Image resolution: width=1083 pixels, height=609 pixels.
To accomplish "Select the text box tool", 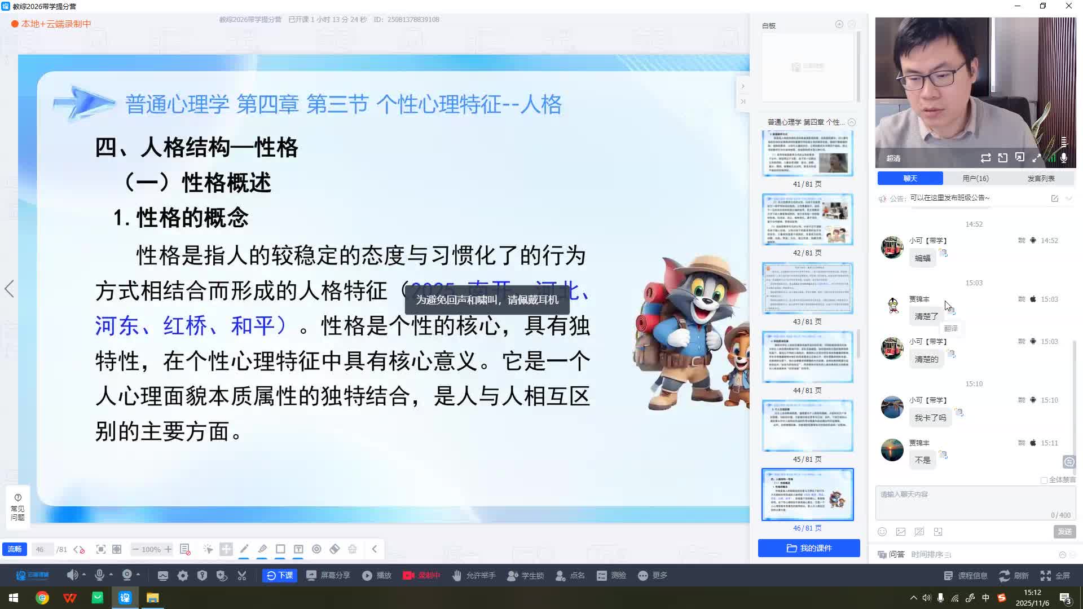I will click(298, 549).
